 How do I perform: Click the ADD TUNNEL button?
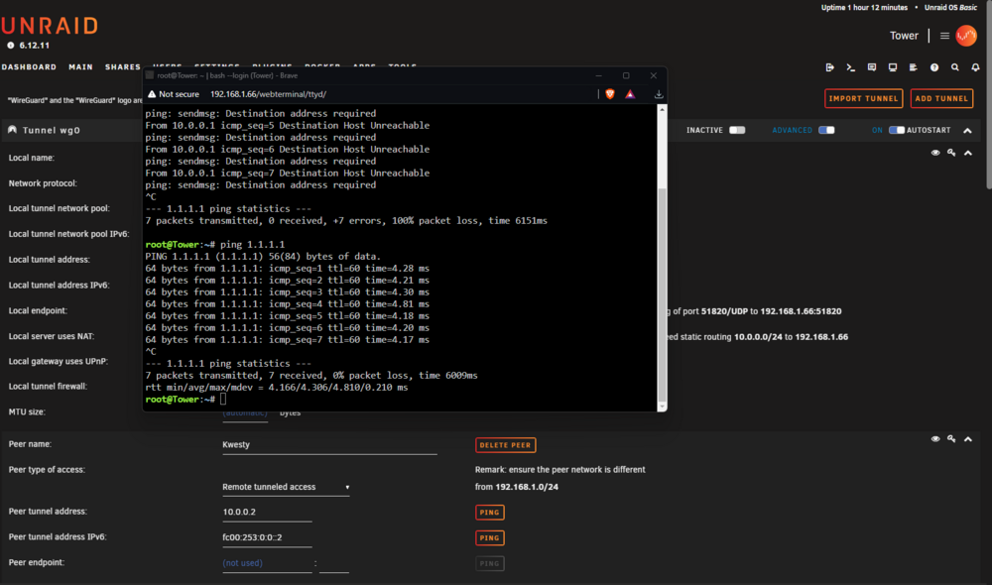pos(941,99)
